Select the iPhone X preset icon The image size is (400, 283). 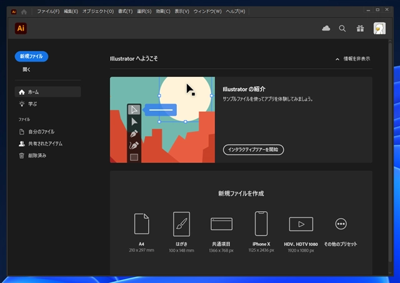coord(261,224)
